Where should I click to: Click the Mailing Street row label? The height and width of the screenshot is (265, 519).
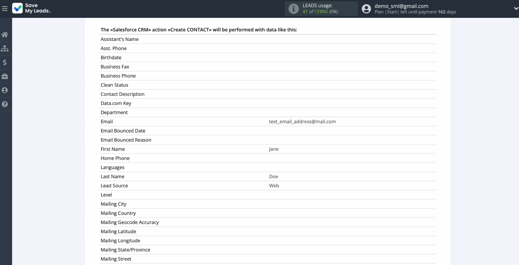tap(116, 259)
